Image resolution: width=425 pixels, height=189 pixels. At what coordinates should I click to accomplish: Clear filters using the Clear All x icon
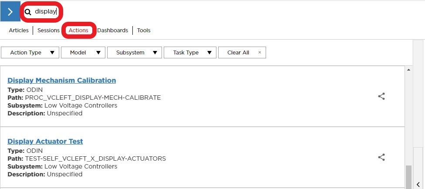260,52
